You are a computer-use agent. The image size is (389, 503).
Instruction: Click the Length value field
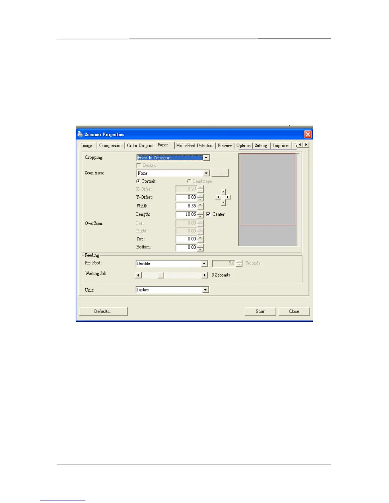(186, 214)
